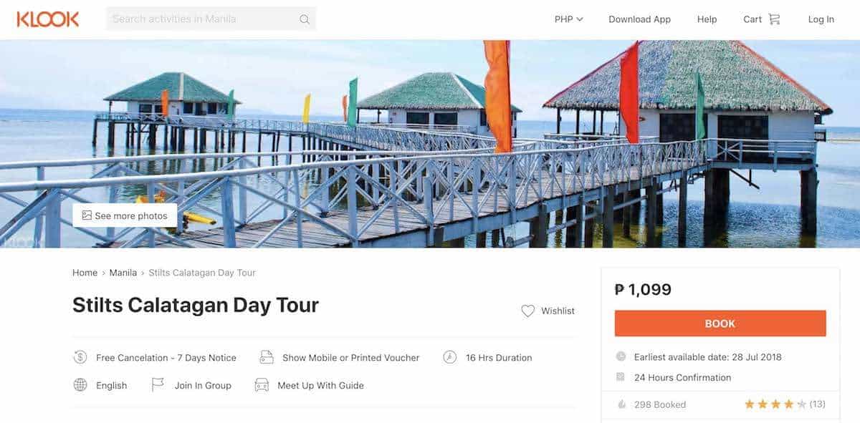
Task: Click the search magnifier icon
Action: pos(305,19)
